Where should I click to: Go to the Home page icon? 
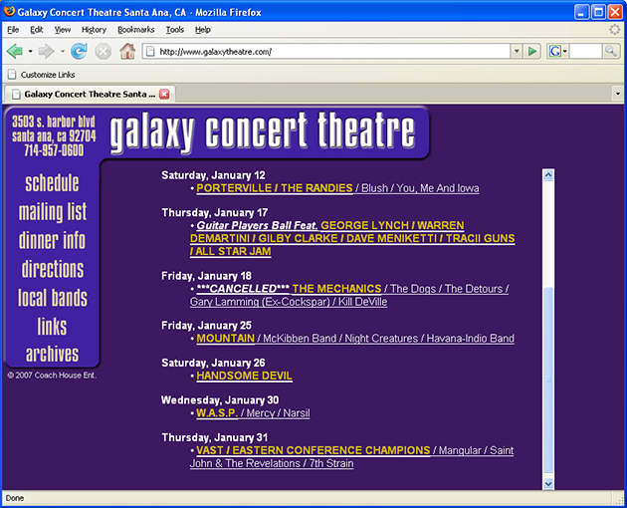(127, 51)
